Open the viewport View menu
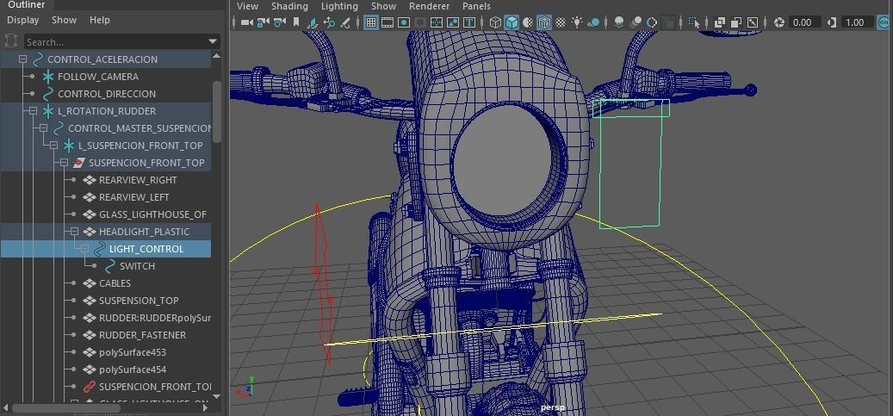 (247, 6)
